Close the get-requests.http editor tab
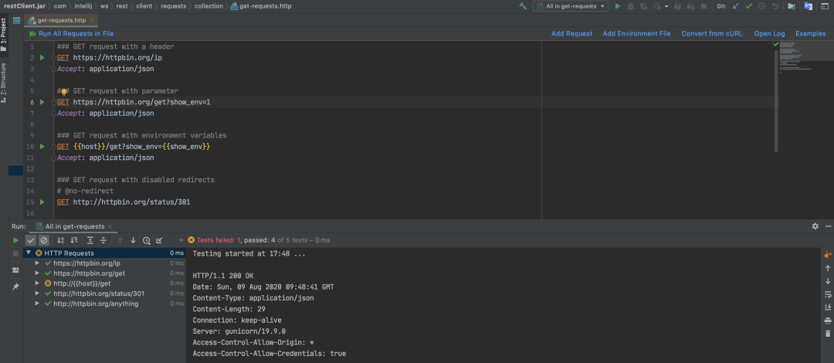This screenshot has width=834, height=363. [x=92, y=20]
